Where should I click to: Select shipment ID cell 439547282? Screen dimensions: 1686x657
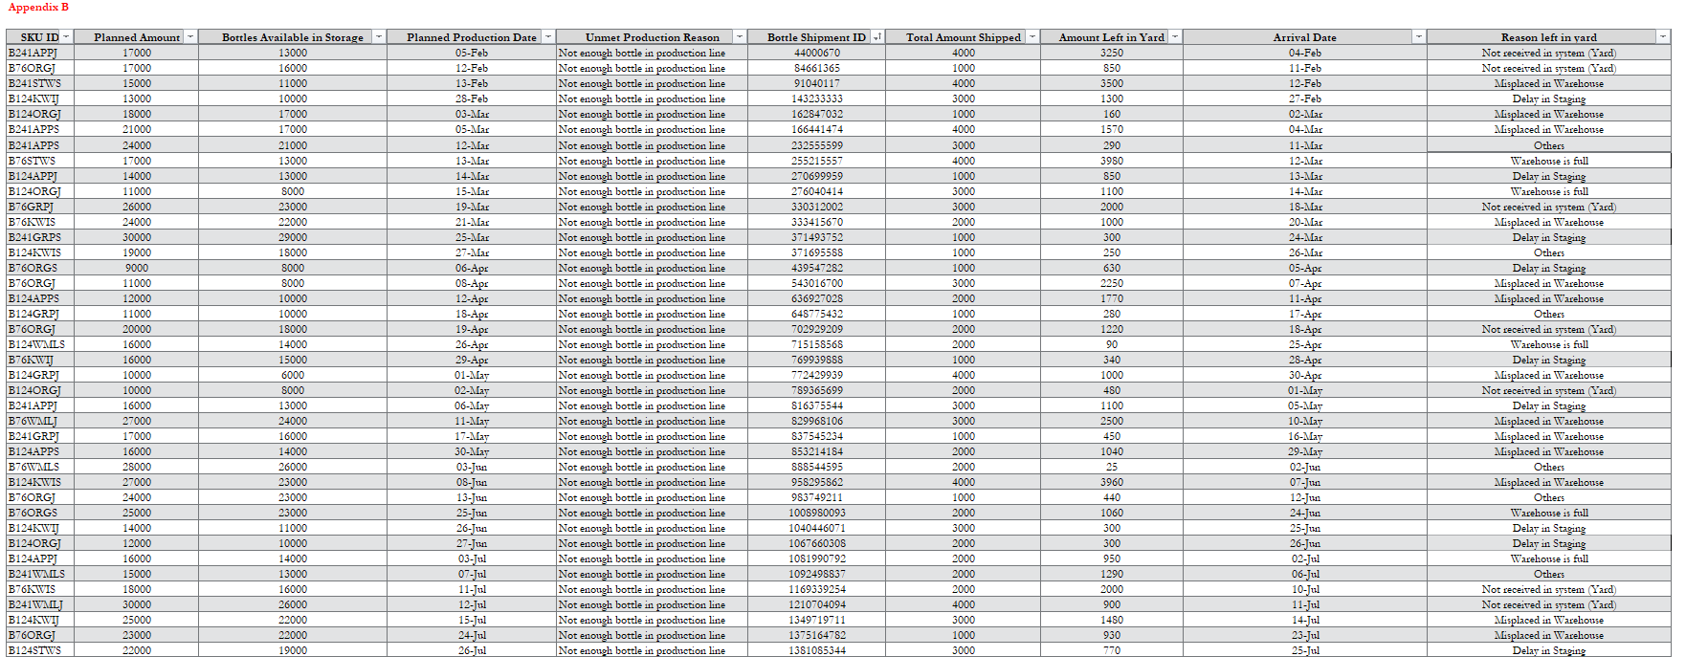tap(816, 268)
